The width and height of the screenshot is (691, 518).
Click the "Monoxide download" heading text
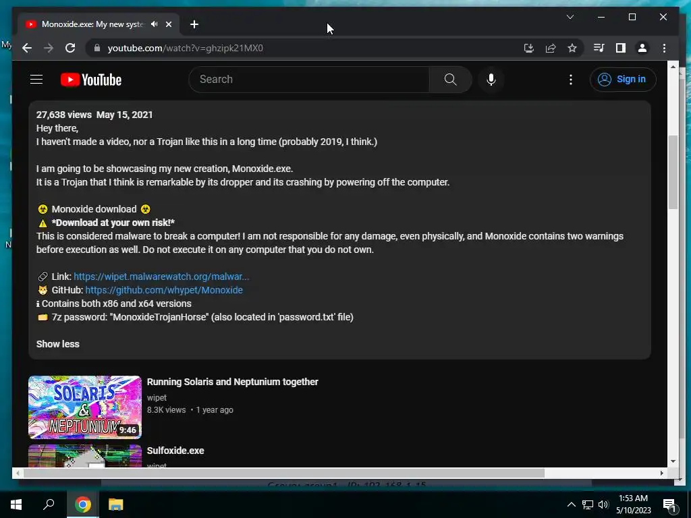click(x=94, y=209)
